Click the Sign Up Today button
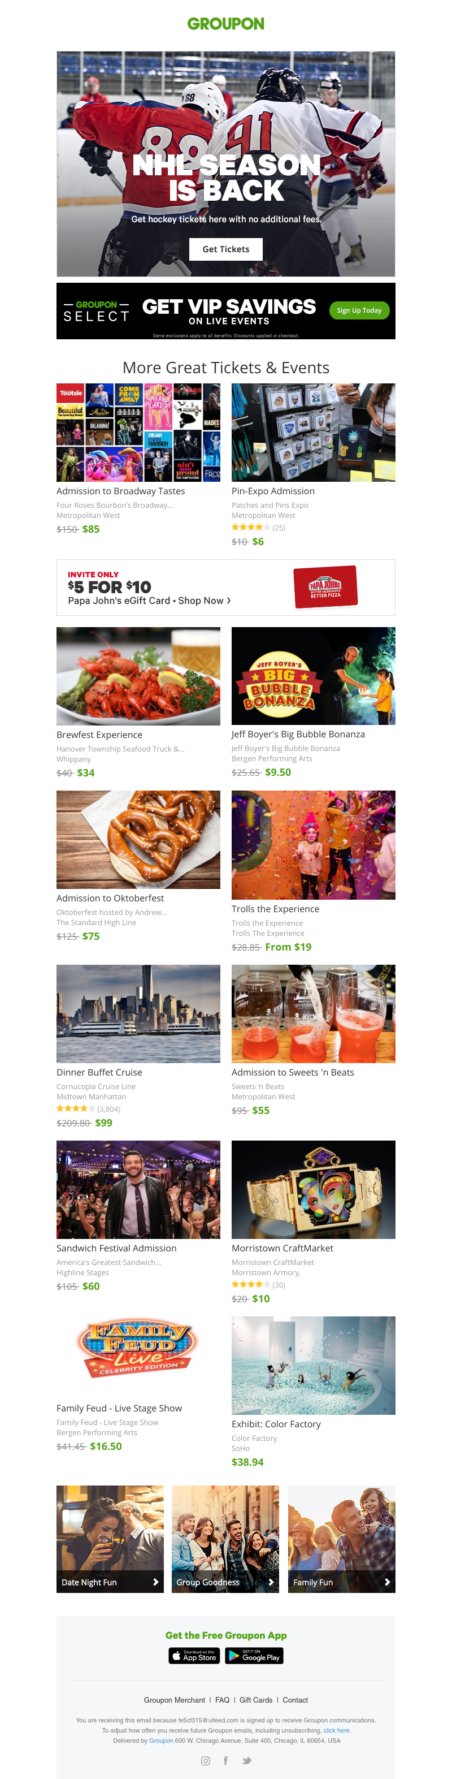The image size is (452, 1779). click(x=359, y=310)
